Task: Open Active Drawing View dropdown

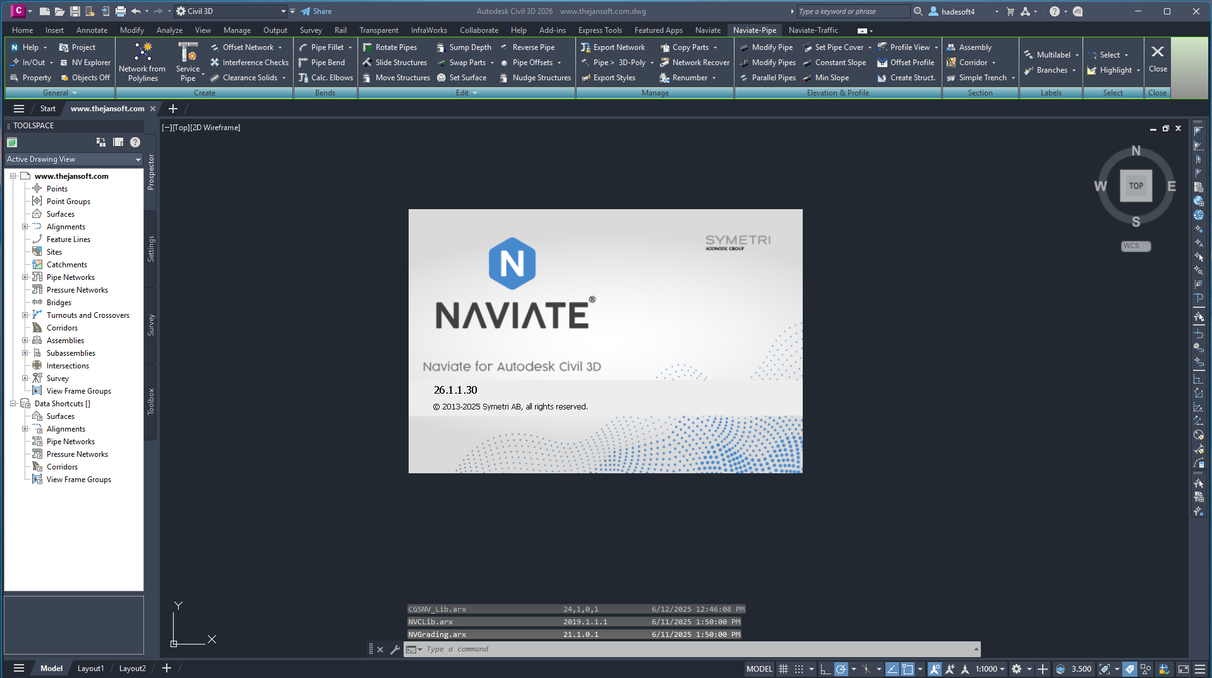Action: point(74,159)
